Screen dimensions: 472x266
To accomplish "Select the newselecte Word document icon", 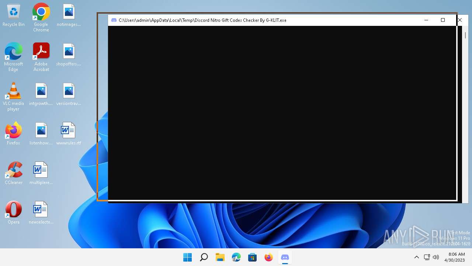I will click(41, 213).
